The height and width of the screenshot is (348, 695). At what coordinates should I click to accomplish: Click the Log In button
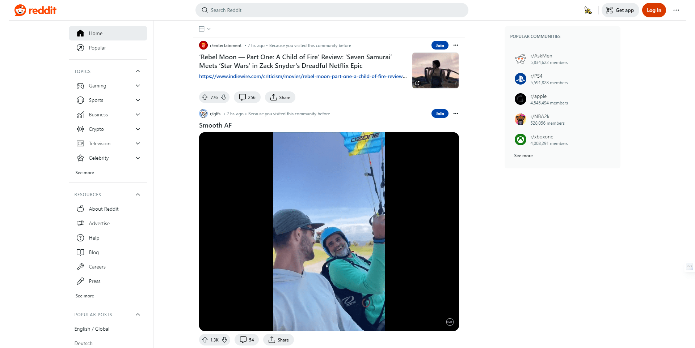pyautogui.click(x=654, y=10)
